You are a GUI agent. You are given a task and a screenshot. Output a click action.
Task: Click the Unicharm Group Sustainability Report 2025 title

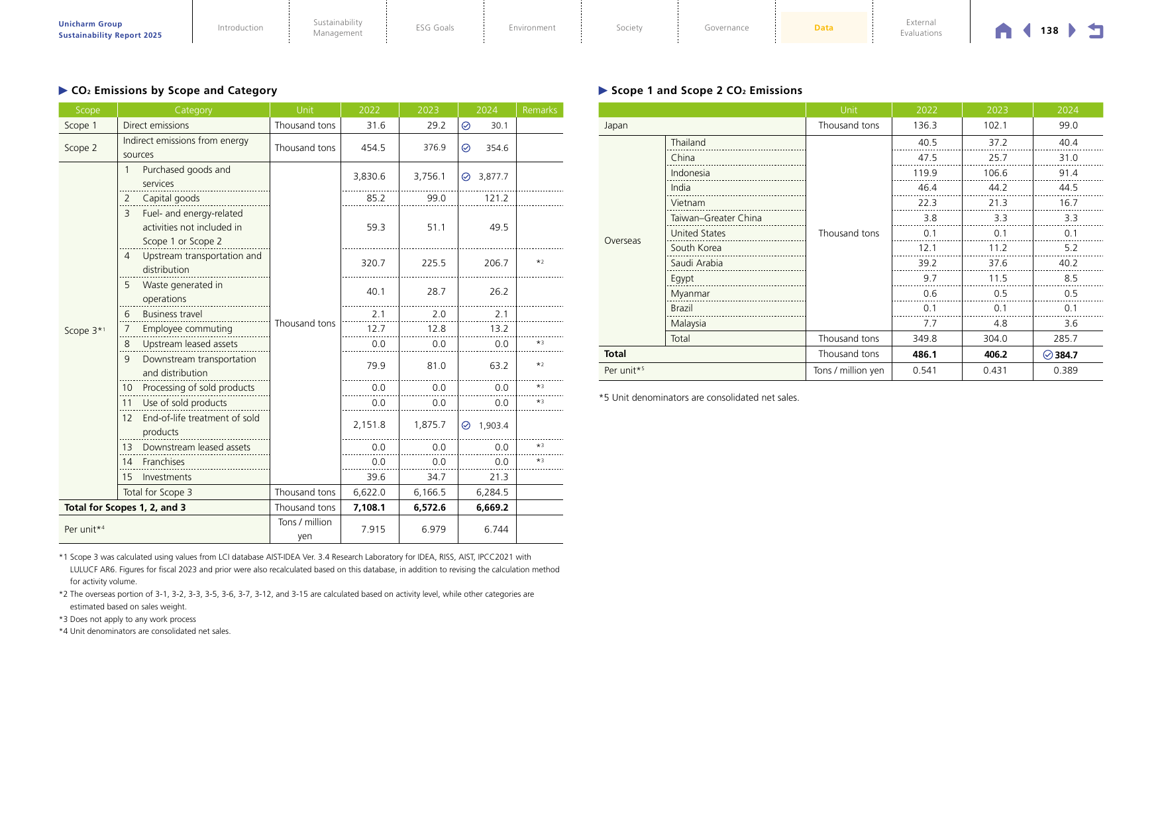tap(110, 30)
